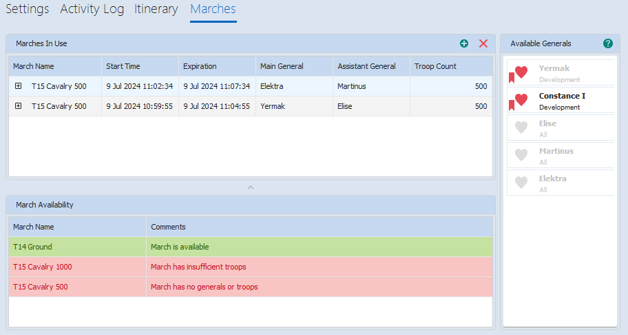Expand the march row led by Yermak

point(18,106)
